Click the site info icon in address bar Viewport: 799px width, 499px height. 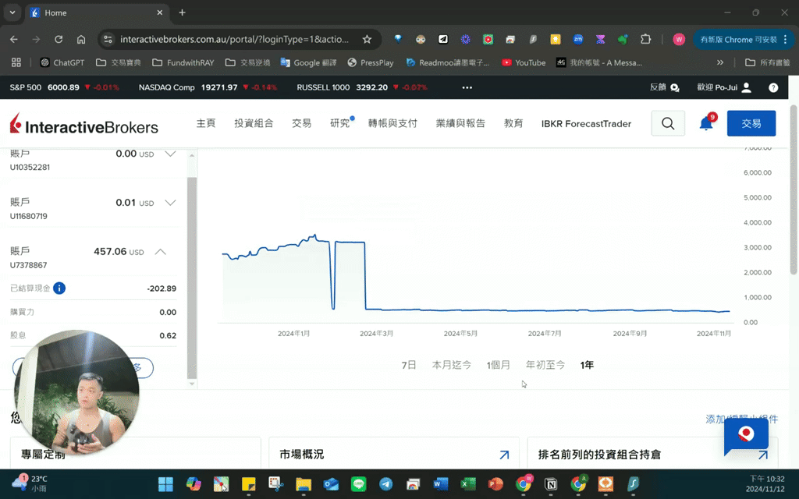pos(108,39)
